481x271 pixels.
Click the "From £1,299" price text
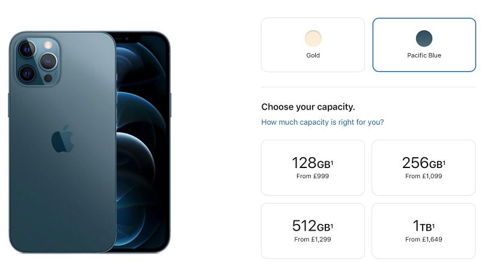313,240
